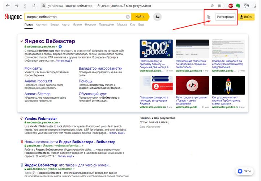Expand 'Читать ещё' in Яндекс.Вебмастер snippet
The height and width of the screenshot is (181, 261).
tap(63, 61)
